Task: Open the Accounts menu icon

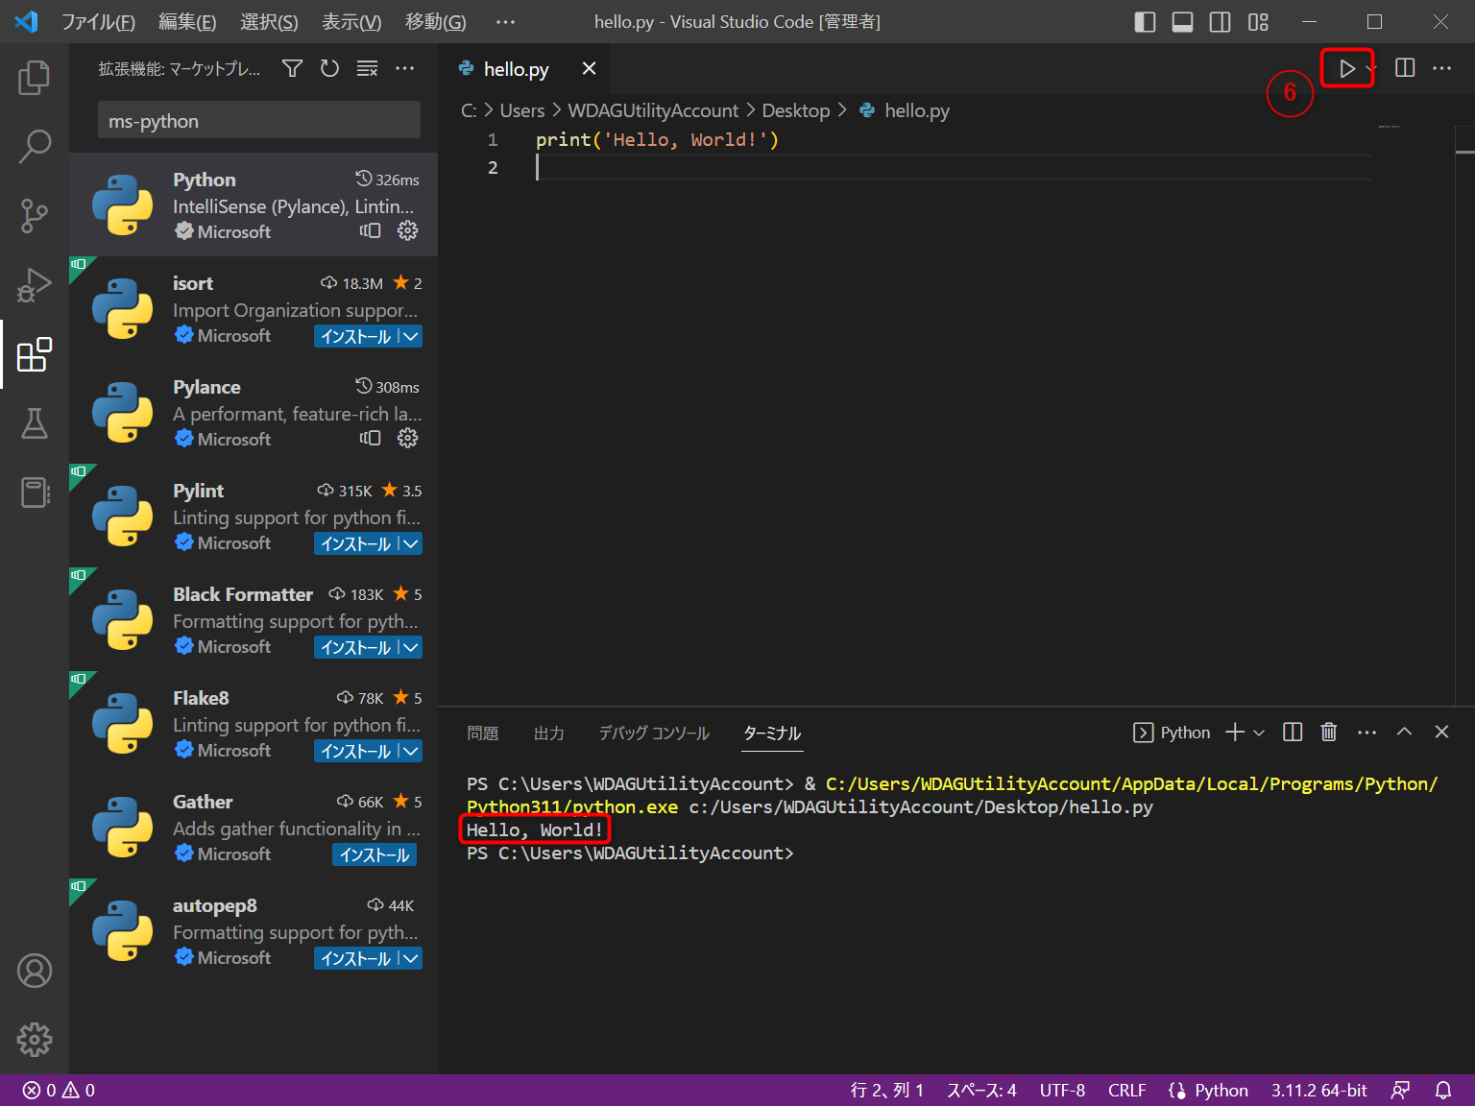Action: pos(35,971)
